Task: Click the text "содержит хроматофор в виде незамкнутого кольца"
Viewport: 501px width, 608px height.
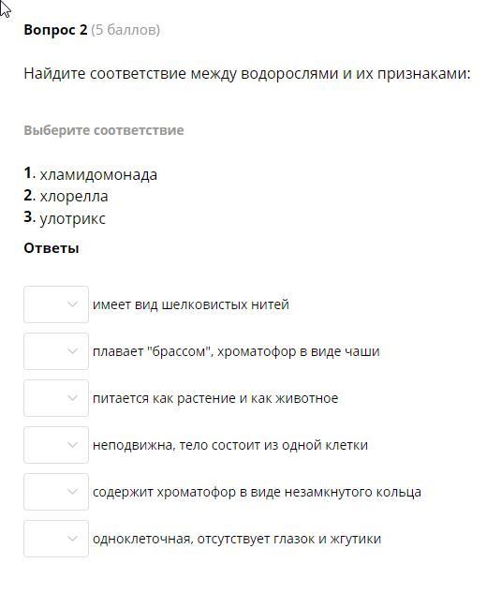Action: (x=257, y=492)
